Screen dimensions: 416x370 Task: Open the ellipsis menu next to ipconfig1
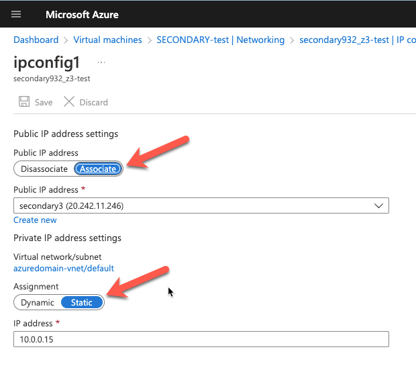click(101, 62)
